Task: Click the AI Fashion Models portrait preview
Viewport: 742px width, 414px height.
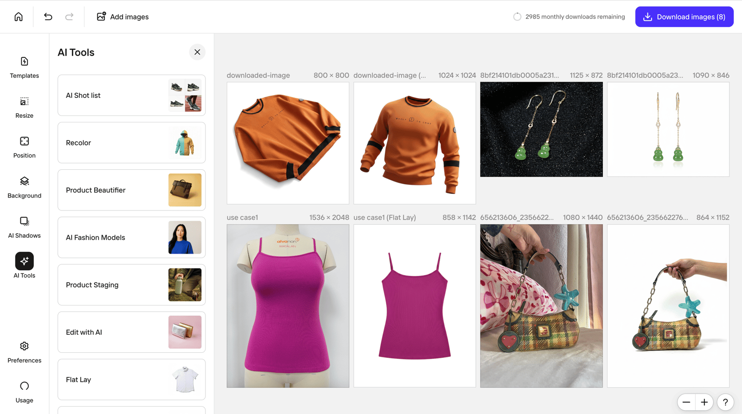Action: point(185,237)
